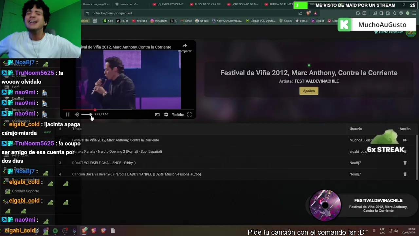Switch to the PUEBLA 2-3 PUMAS tab
419x236 pixels.
point(279,4)
